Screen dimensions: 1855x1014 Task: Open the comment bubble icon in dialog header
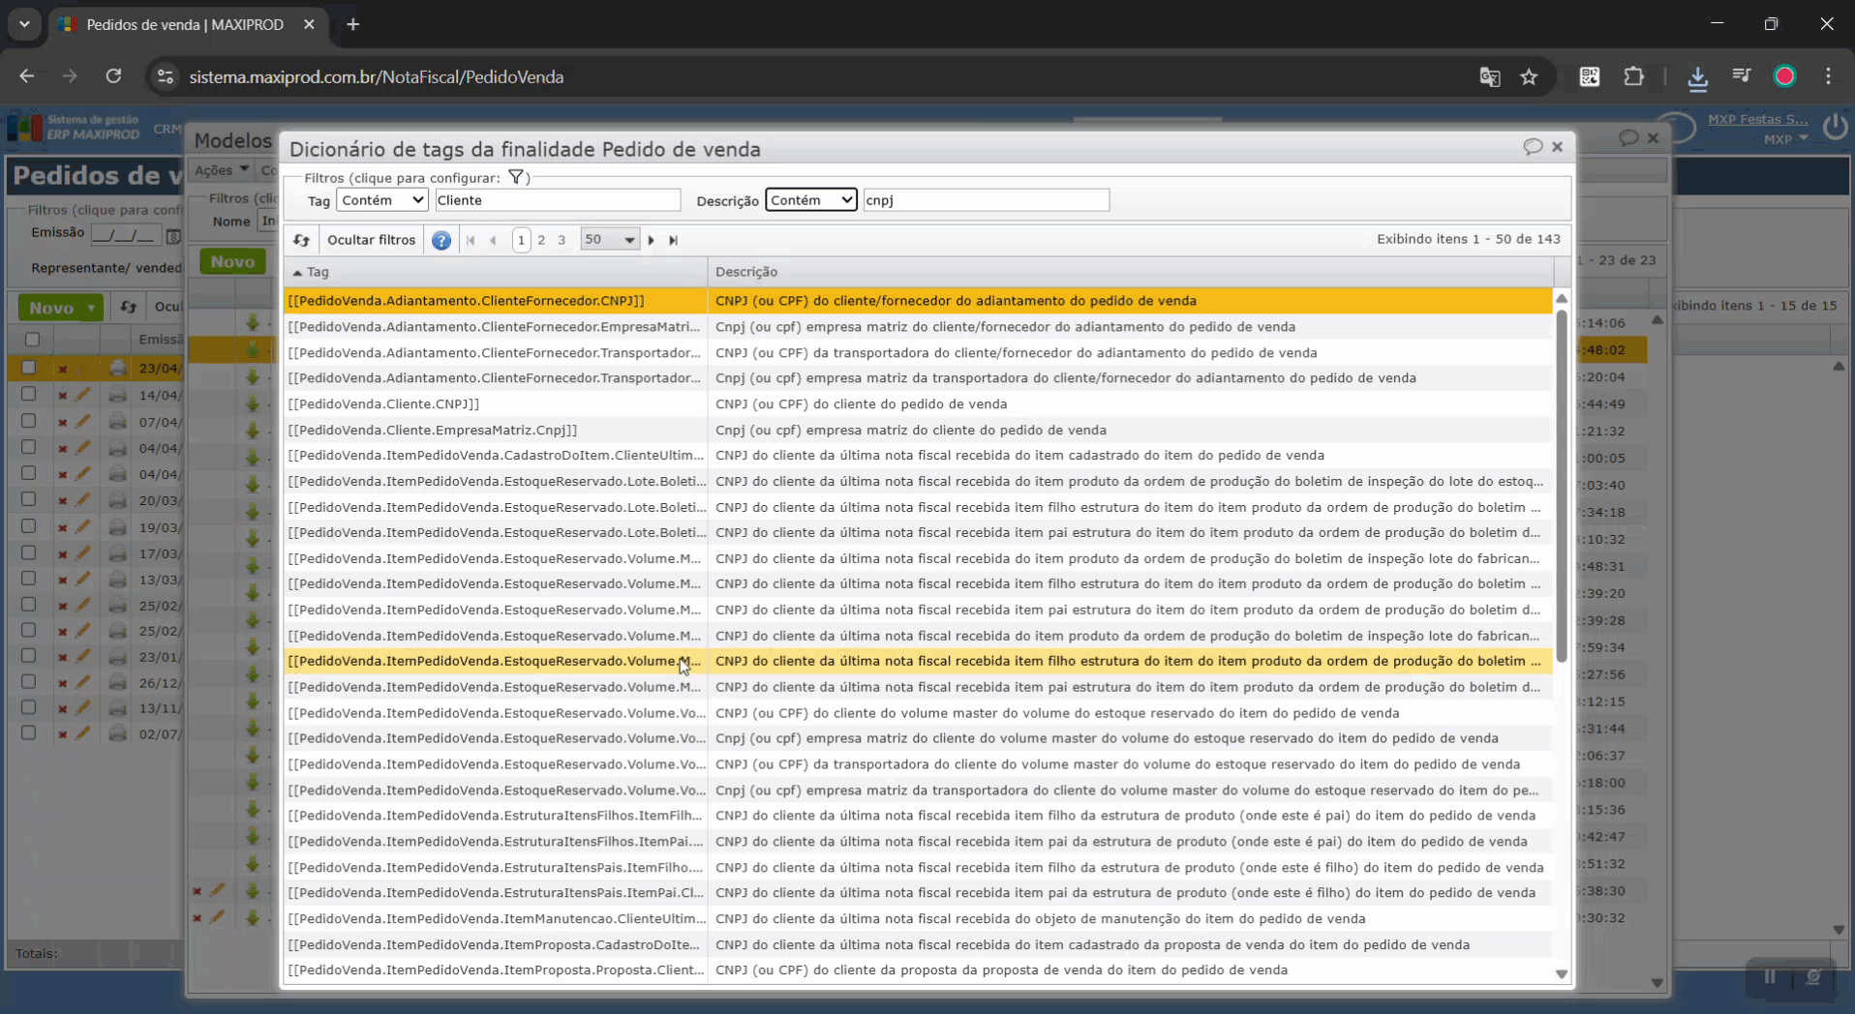tap(1532, 147)
